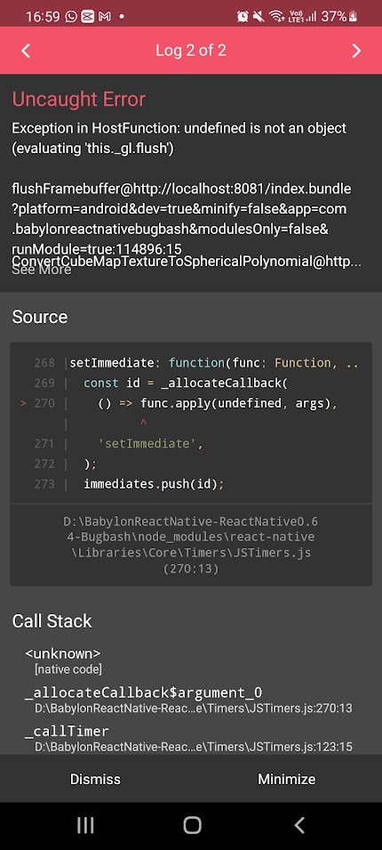Tap the WhatsApp notification icon in the status bar
The image size is (382, 850).
[71, 16]
